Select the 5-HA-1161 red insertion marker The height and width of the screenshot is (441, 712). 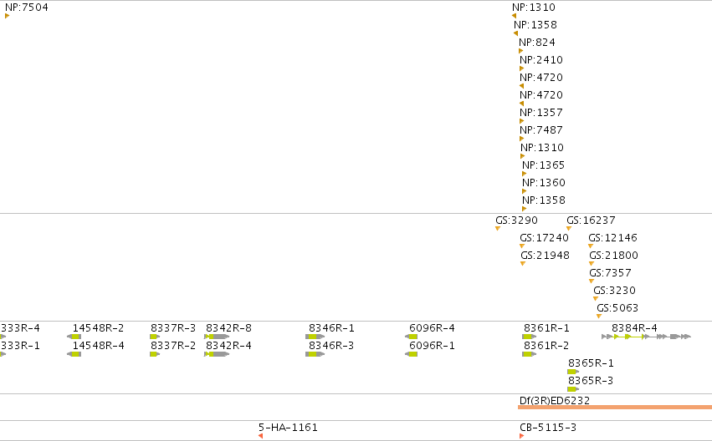(261, 436)
